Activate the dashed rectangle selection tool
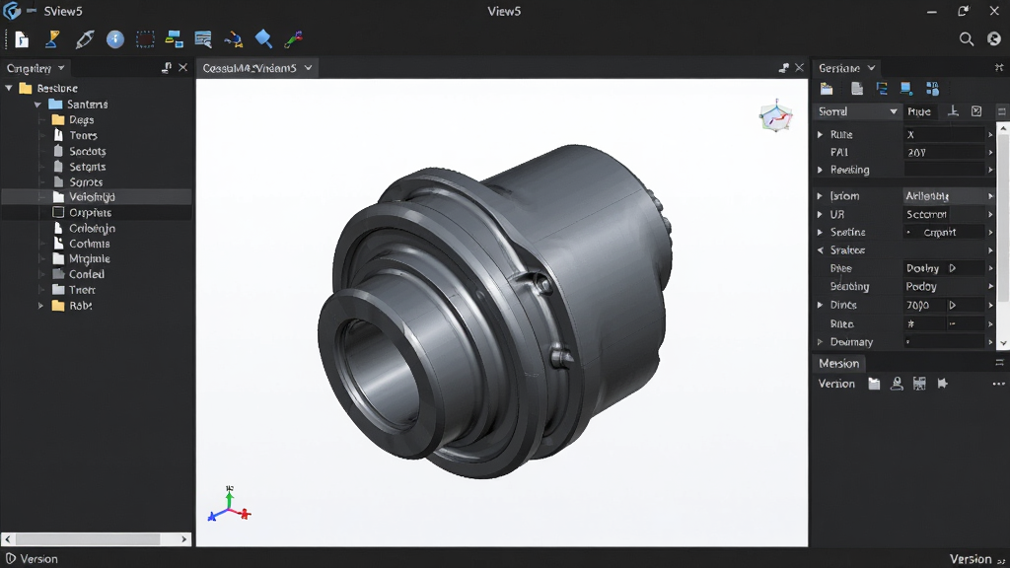This screenshot has width=1010, height=568. 145,39
